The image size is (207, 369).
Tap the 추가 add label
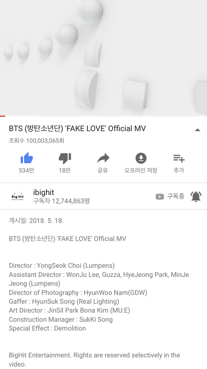tap(179, 170)
